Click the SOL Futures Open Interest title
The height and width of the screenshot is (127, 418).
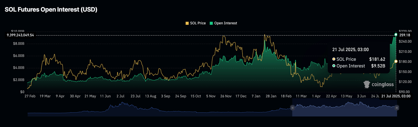[51, 9]
